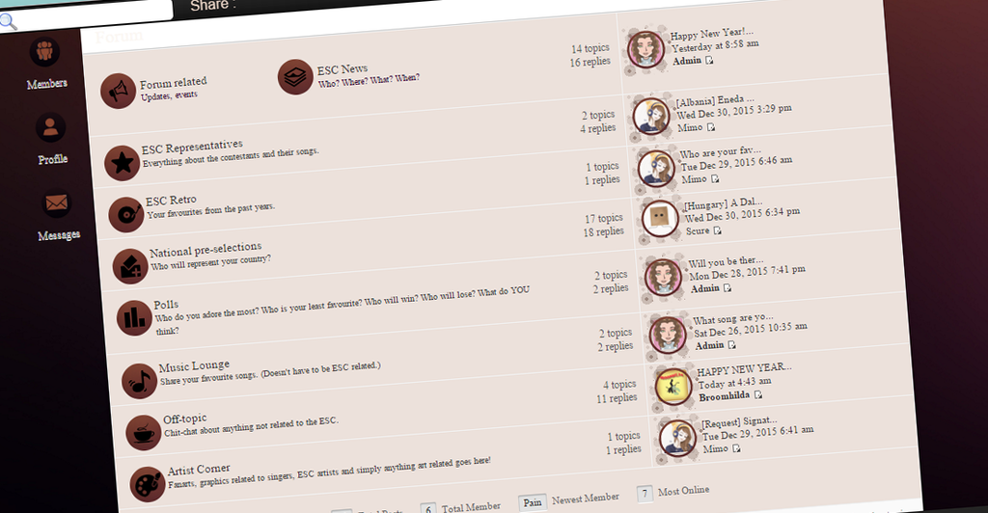This screenshot has height=513, width=988.
Task: Click the Forum related megaphone icon
Action: tap(119, 92)
